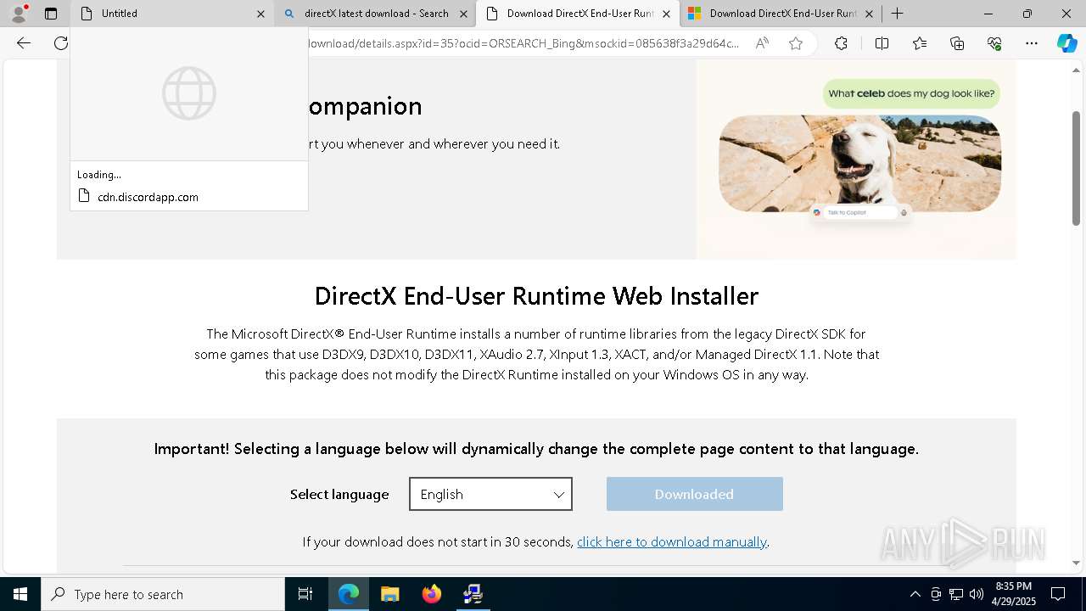The height and width of the screenshot is (611, 1086).
Task: Go back with the browser back arrow
Action: [x=24, y=43]
